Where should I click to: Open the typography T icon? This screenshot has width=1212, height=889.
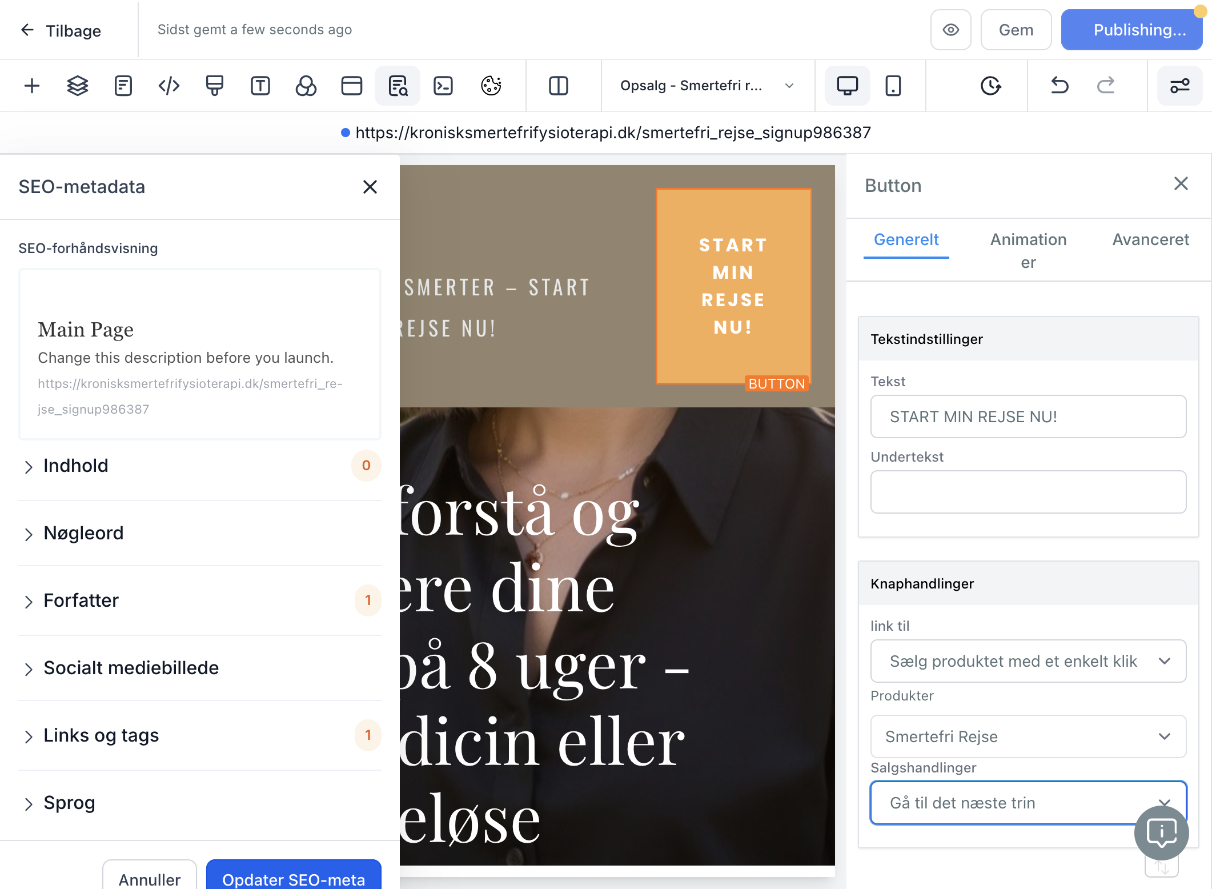[260, 86]
